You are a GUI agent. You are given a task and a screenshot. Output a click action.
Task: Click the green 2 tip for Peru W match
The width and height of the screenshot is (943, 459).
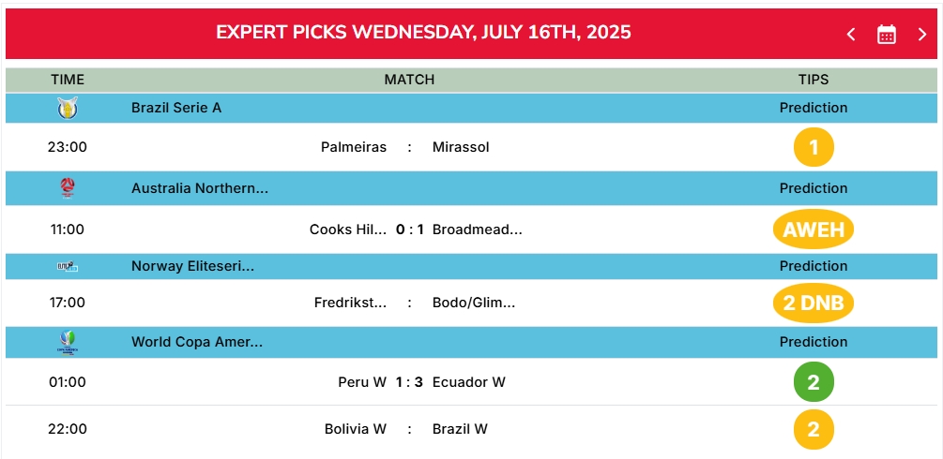pos(814,381)
